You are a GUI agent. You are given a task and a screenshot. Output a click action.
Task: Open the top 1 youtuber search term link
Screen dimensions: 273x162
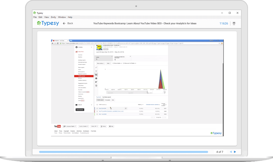(x=103, y=114)
